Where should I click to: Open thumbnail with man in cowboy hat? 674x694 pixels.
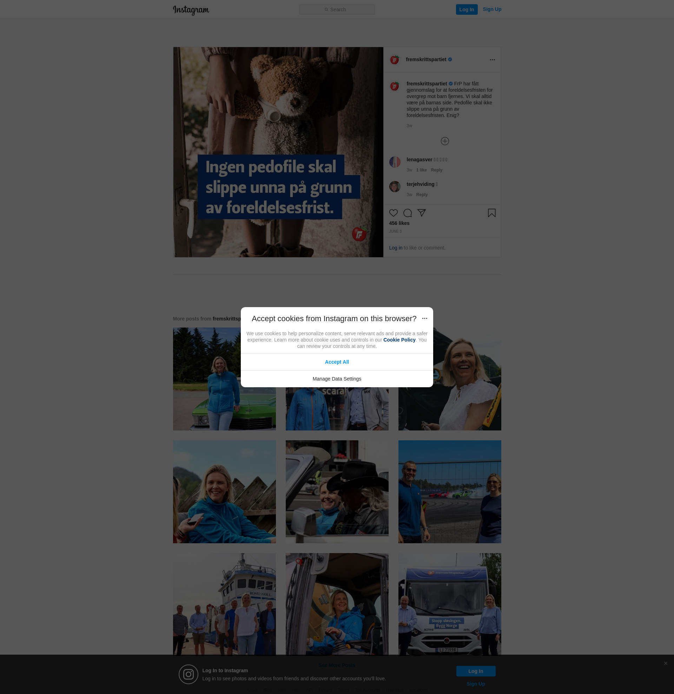pyautogui.click(x=337, y=492)
